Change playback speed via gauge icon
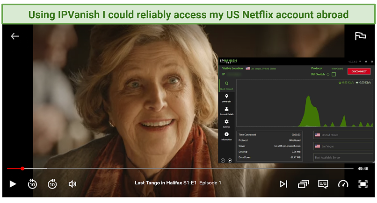The image size is (377, 203). coord(343,184)
